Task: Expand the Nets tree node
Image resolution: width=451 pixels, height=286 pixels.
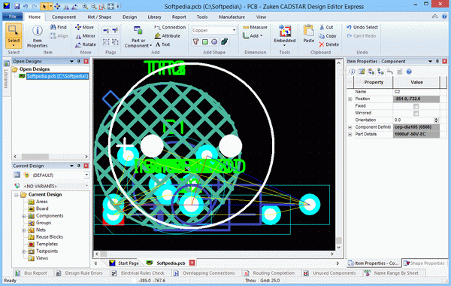Action: pos(24,230)
